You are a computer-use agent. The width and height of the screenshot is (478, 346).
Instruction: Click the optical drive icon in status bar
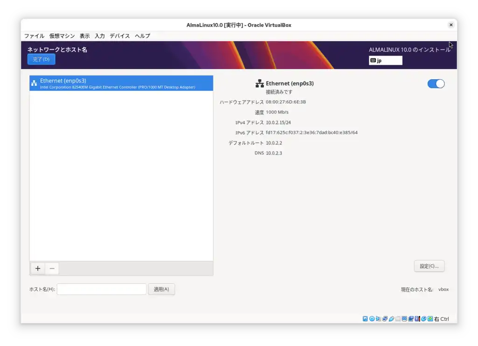point(372,318)
